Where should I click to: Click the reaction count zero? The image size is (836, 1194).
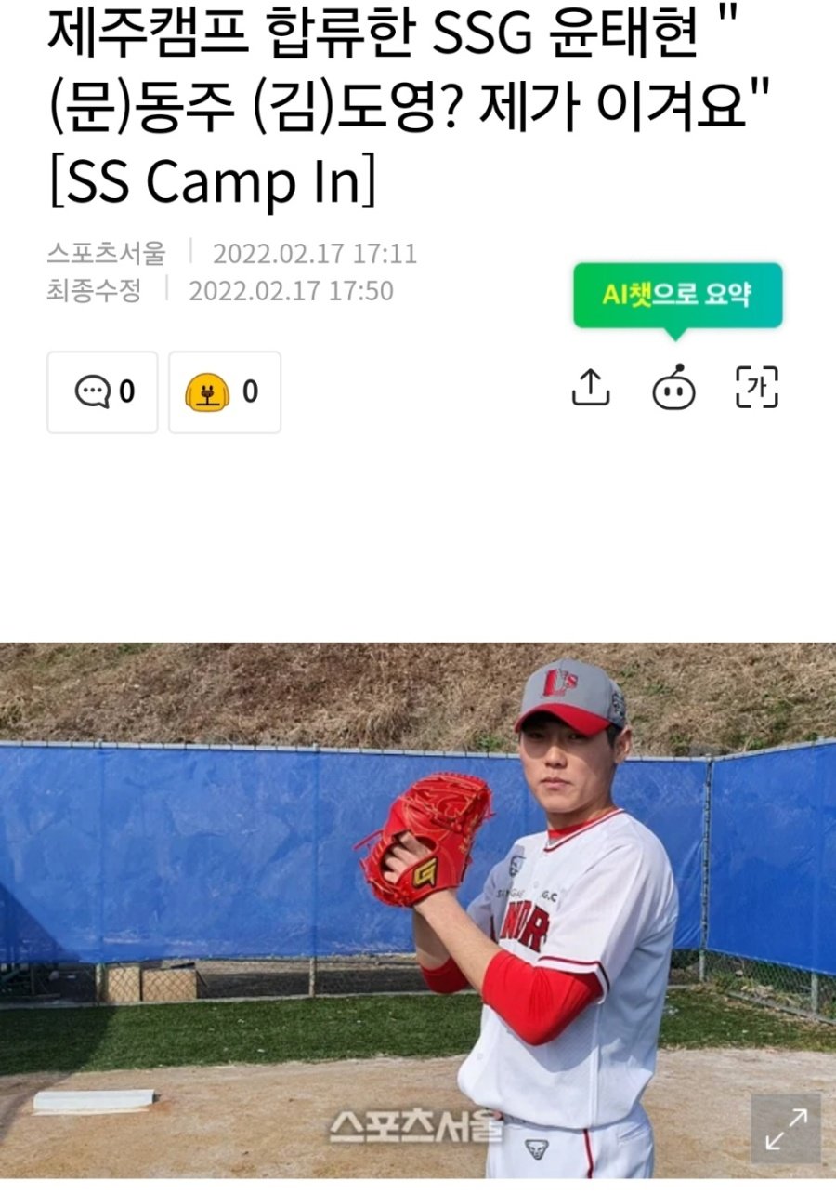tap(251, 391)
